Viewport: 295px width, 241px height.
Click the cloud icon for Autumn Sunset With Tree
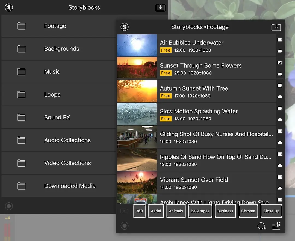coord(280,97)
